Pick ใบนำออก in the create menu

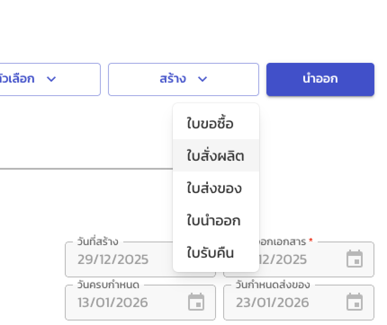[214, 220]
